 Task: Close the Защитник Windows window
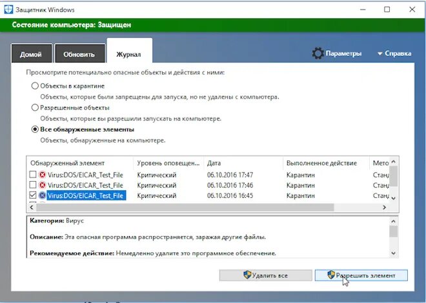pyautogui.click(x=412, y=10)
